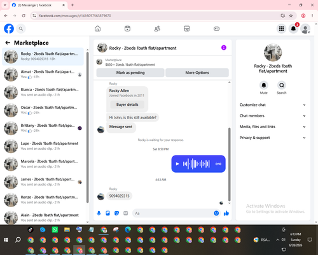Play the sent audio clip

tap(177, 164)
